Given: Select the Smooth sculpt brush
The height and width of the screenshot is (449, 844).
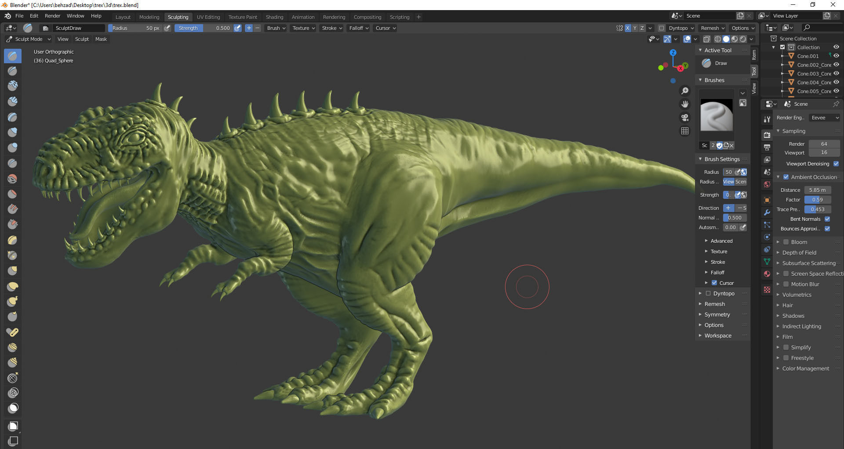Looking at the screenshot, I should tap(13, 179).
